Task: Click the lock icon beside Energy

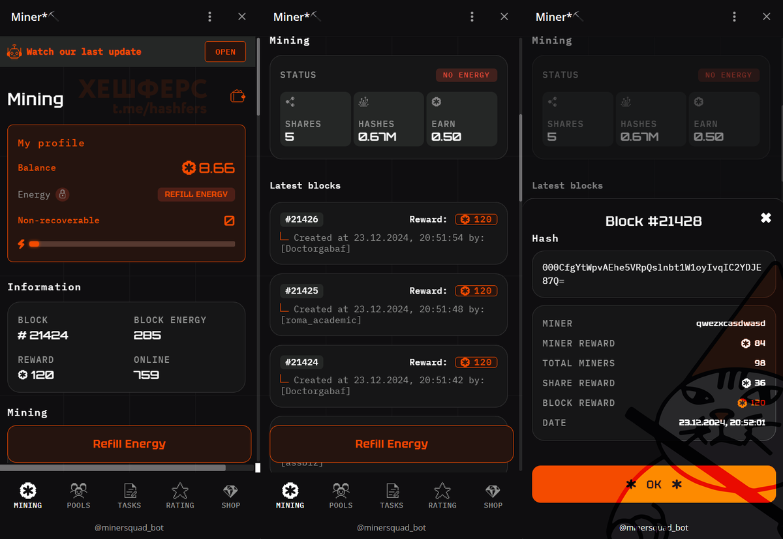Action: click(63, 194)
